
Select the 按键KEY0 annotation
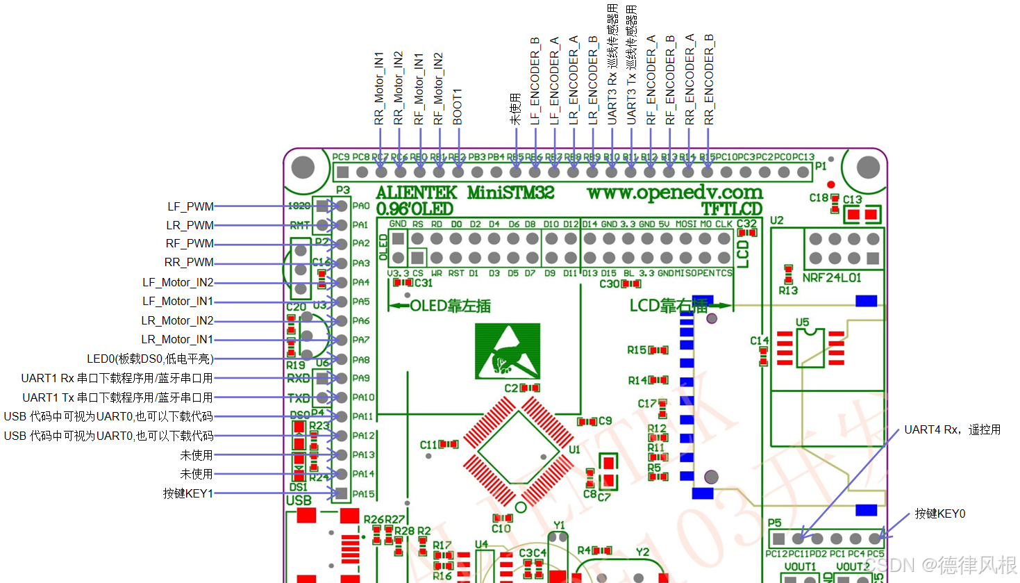tap(939, 514)
